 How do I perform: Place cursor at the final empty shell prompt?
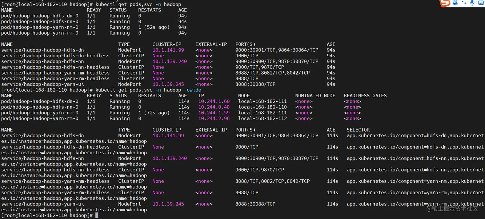pyautogui.click(x=97, y=215)
